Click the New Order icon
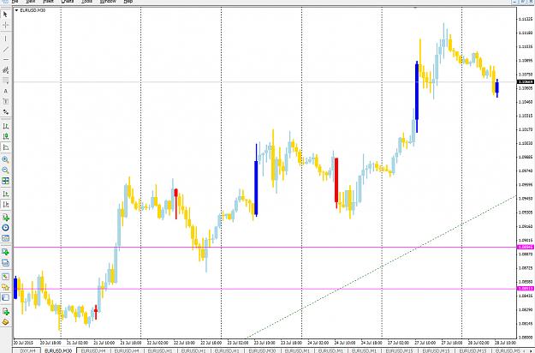Screen dimensions: 535x353 tap(5, 311)
